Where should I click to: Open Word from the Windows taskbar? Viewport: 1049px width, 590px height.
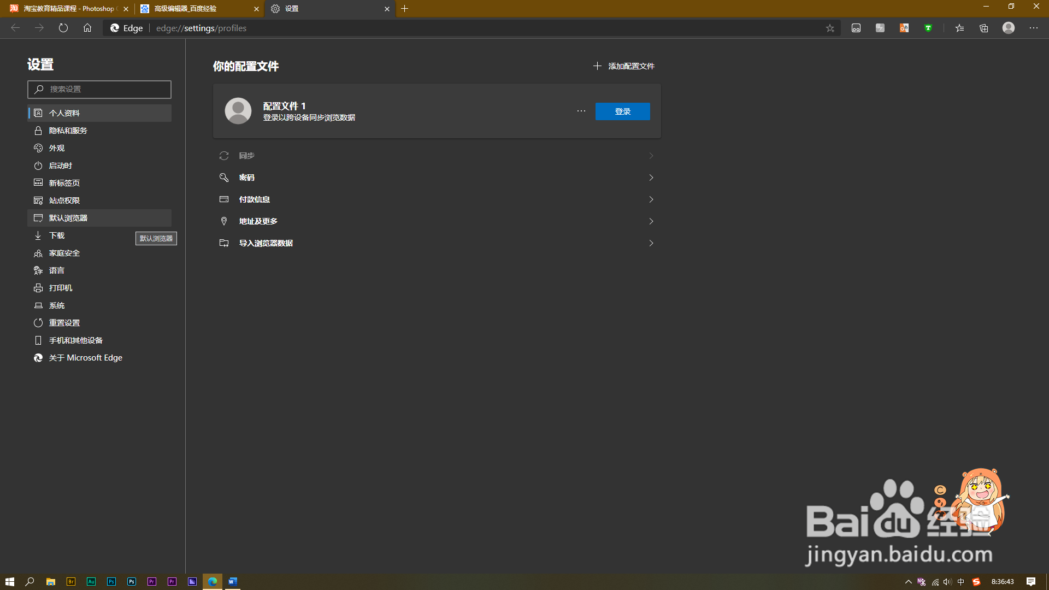(x=232, y=581)
